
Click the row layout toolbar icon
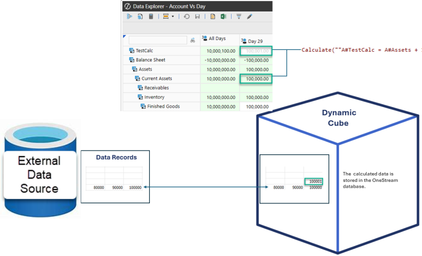[x=166, y=17]
